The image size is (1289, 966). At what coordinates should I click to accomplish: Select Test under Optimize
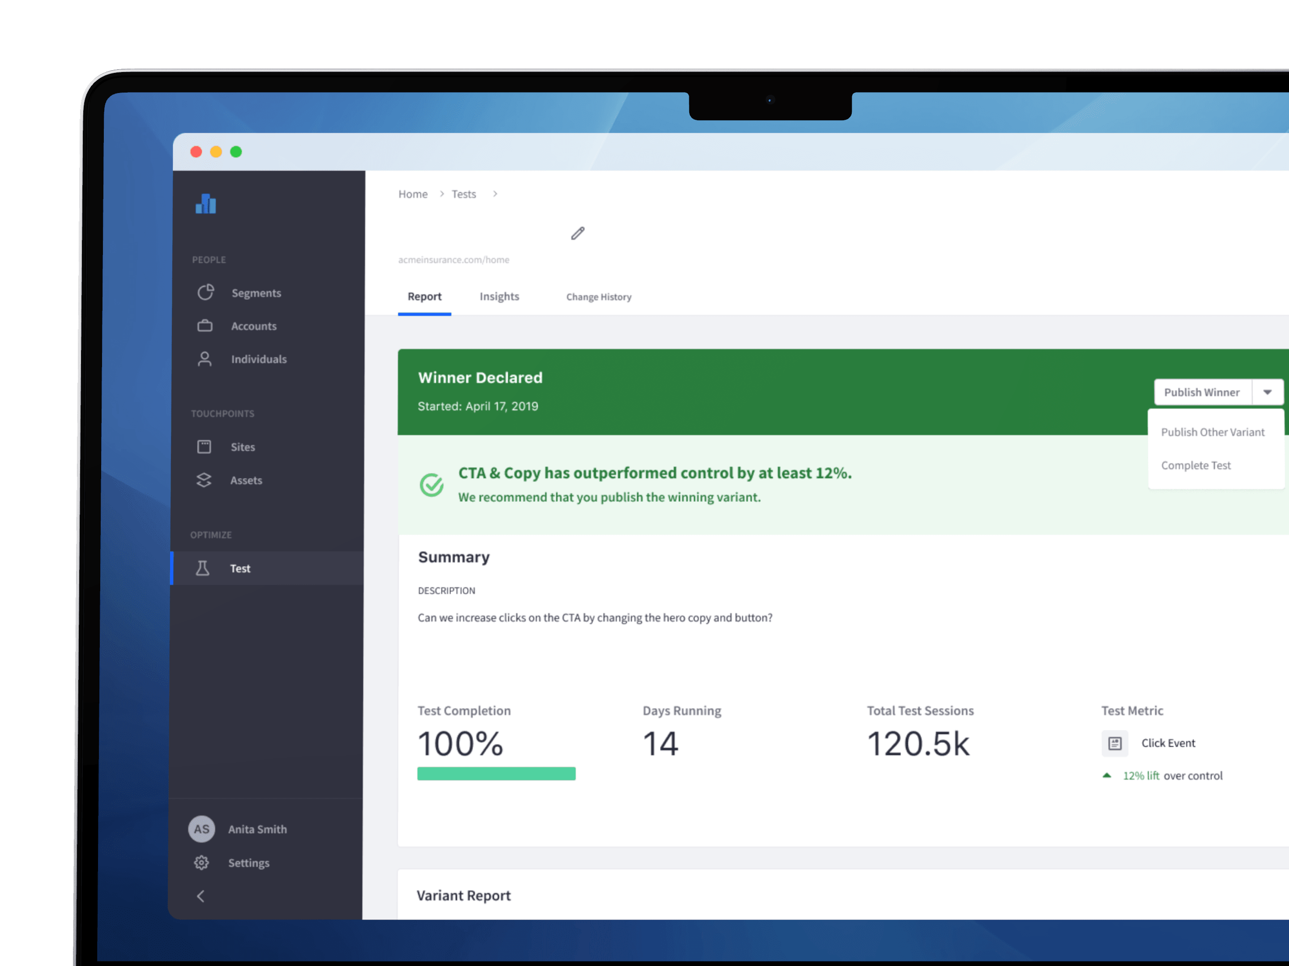pos(267,568)
